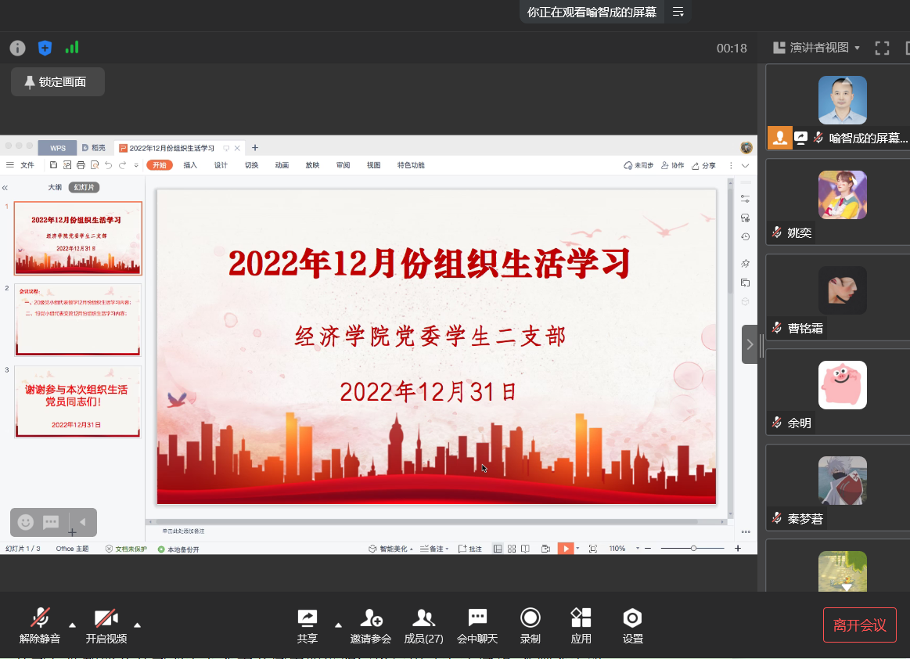Open the Members (27) list

423,619
